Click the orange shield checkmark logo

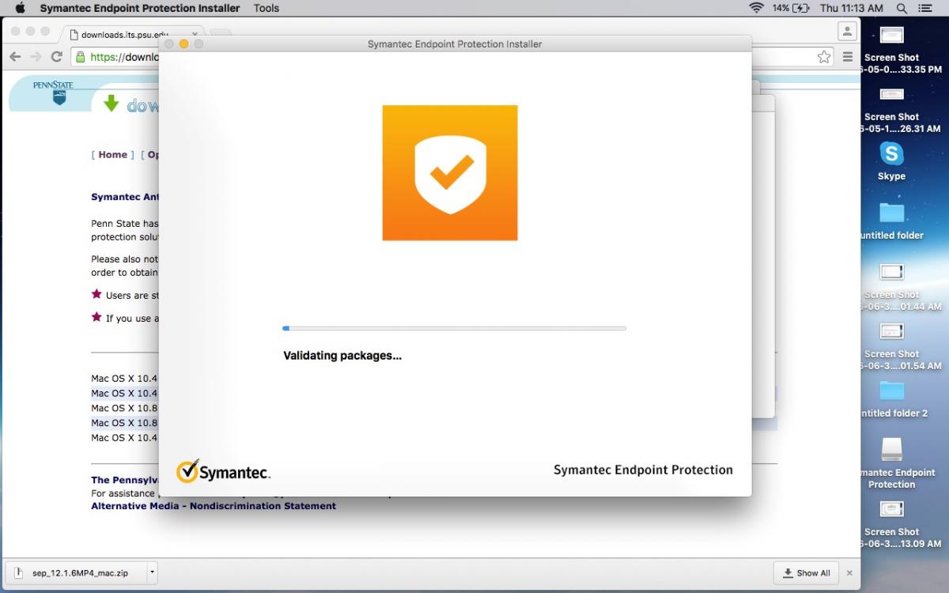pos(450,172)
